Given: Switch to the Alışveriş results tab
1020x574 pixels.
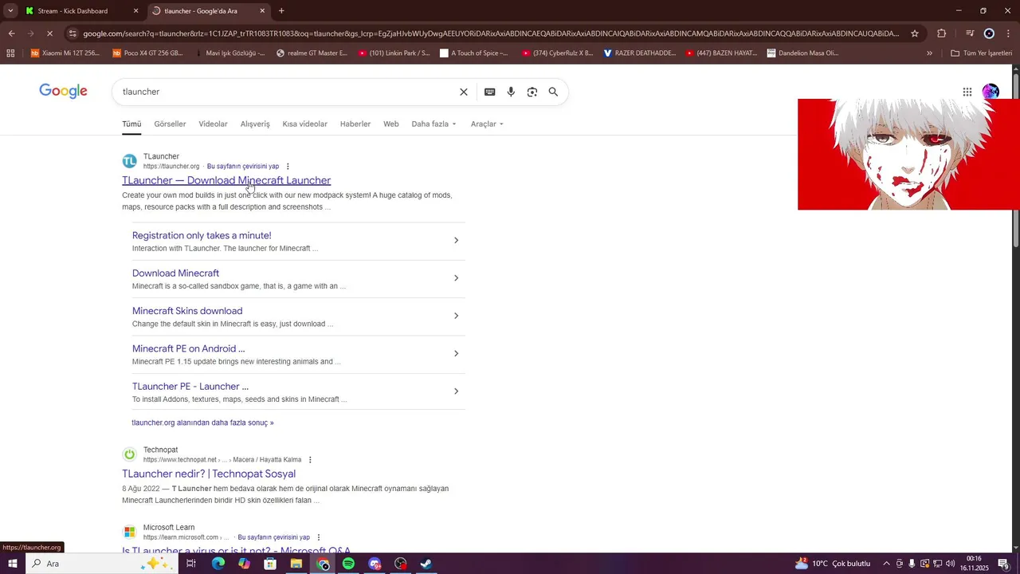Looking at the screenshot, I should coord(255,124).
